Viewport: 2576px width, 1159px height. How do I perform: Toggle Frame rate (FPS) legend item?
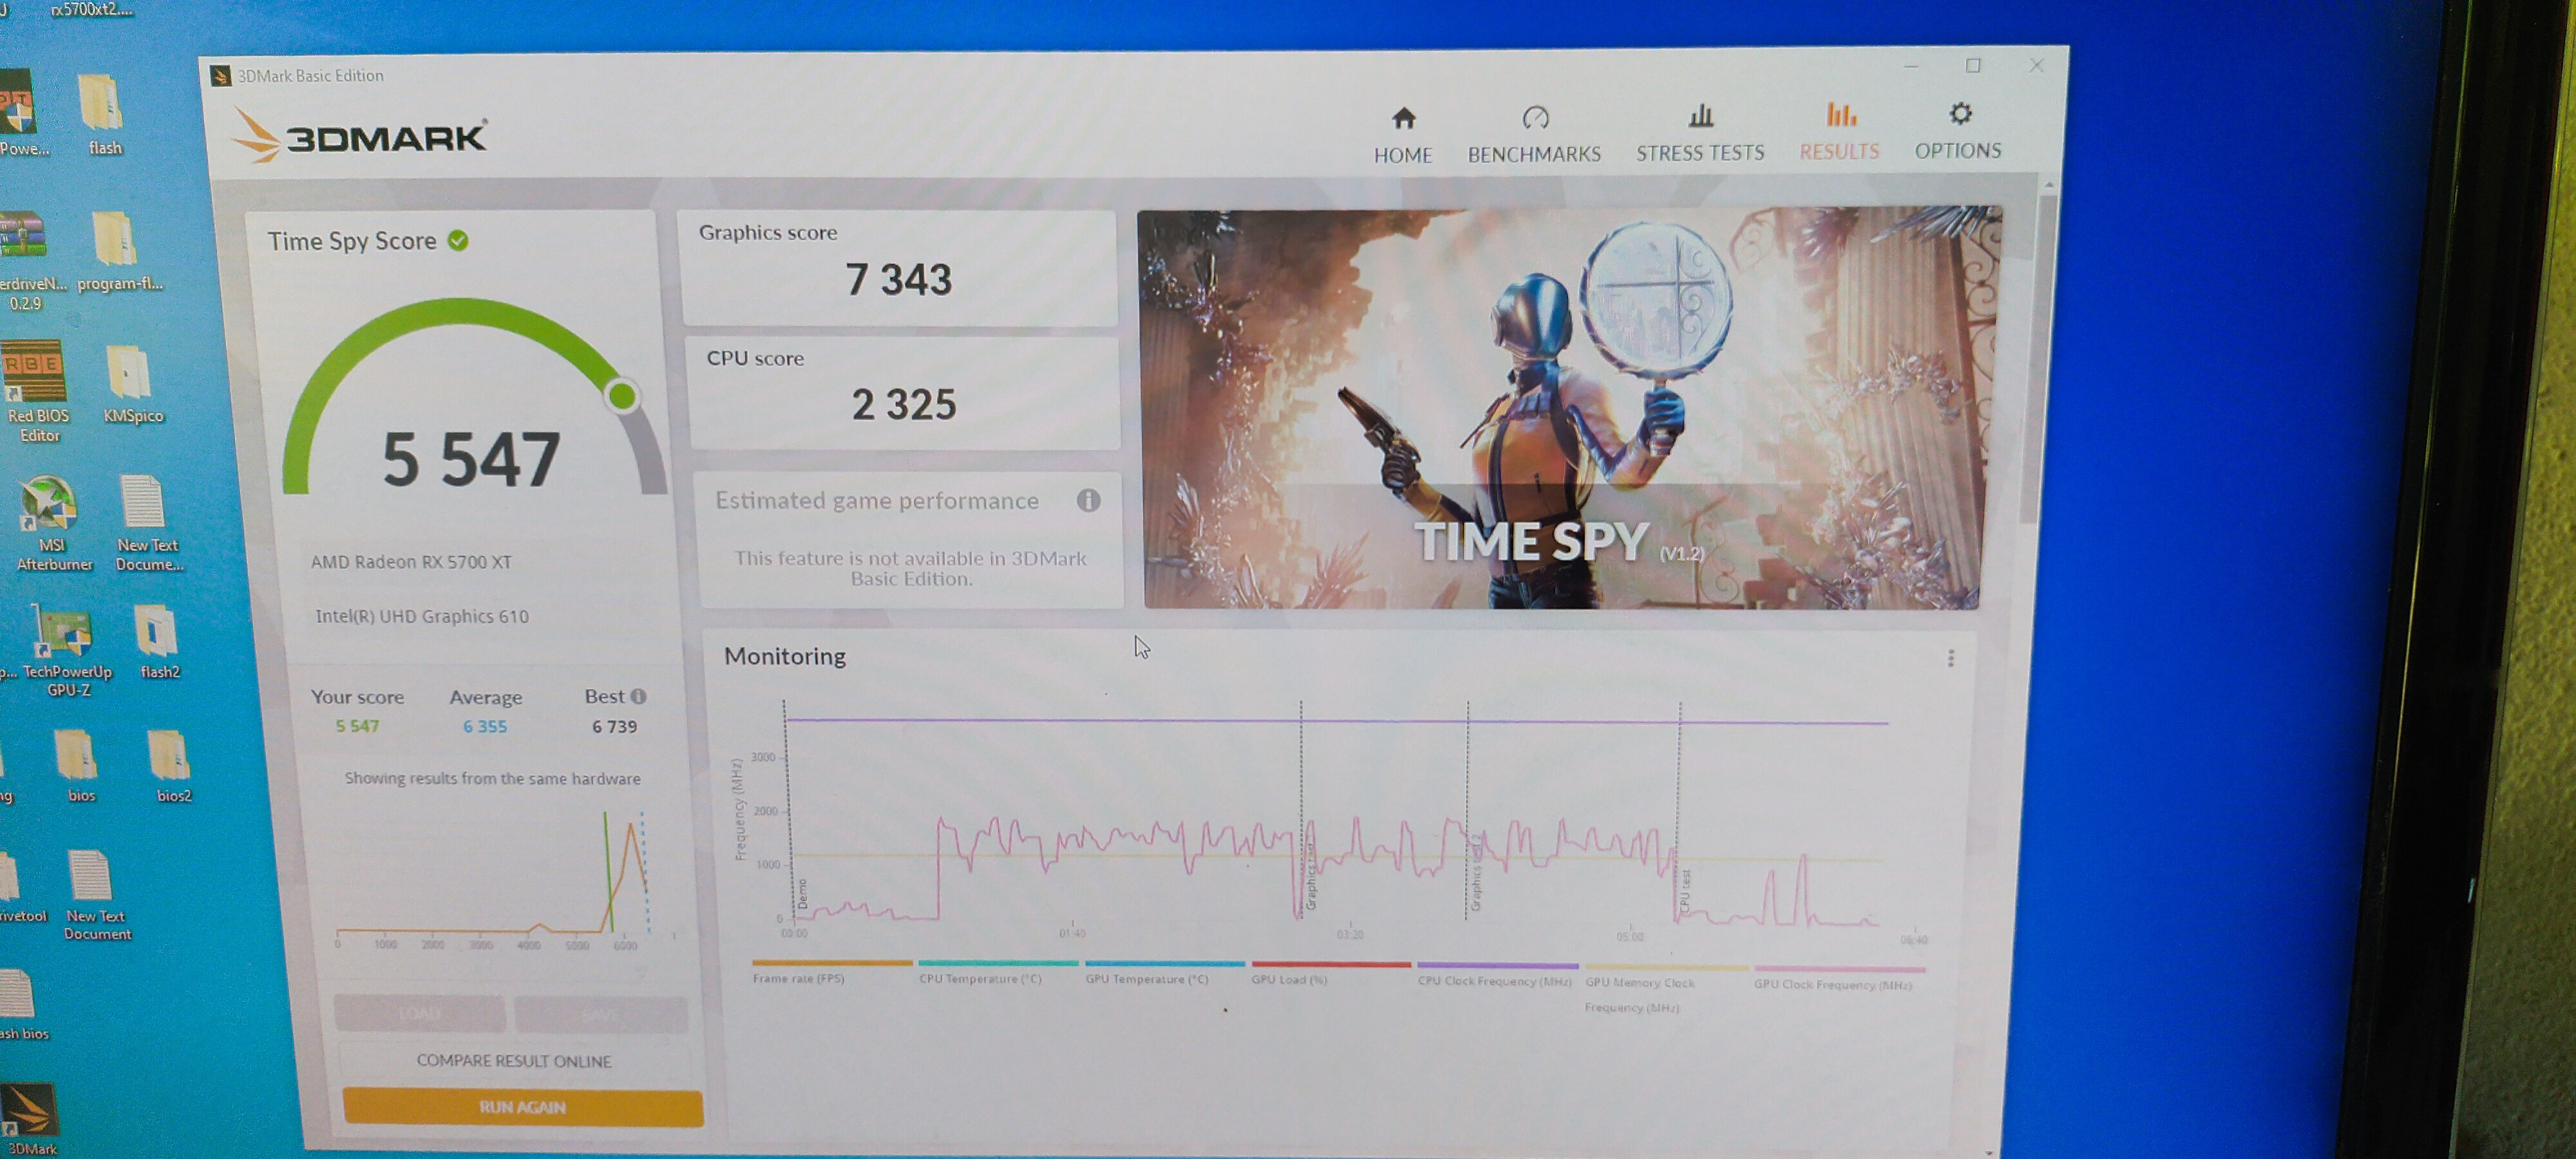(x=798, y=979)
